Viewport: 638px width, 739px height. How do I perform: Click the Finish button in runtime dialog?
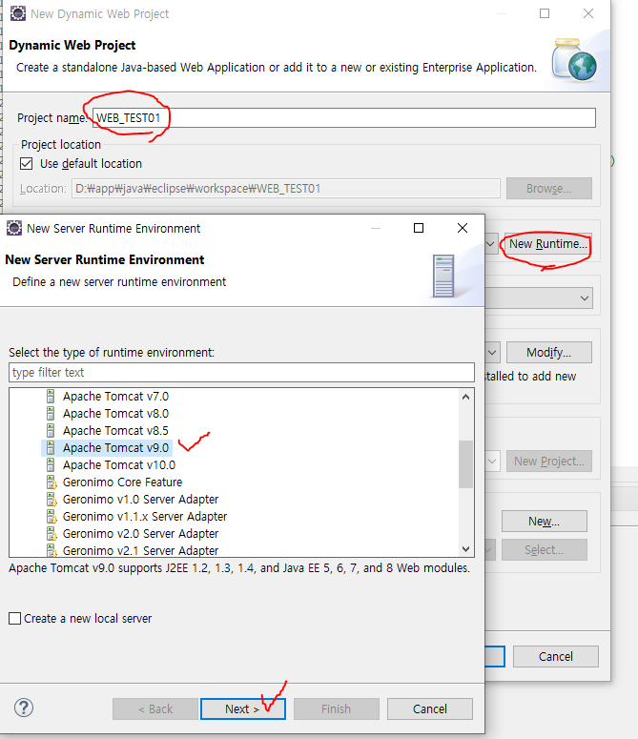336,708
